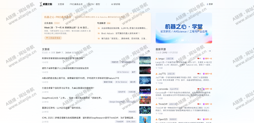
Task: Click the icon before 从后训练回到预训练 topic
Action: pos(99,28)
